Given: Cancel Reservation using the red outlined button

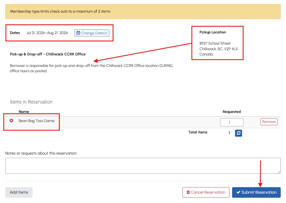Looking at the screenshot, I should (x=206, y=192).
